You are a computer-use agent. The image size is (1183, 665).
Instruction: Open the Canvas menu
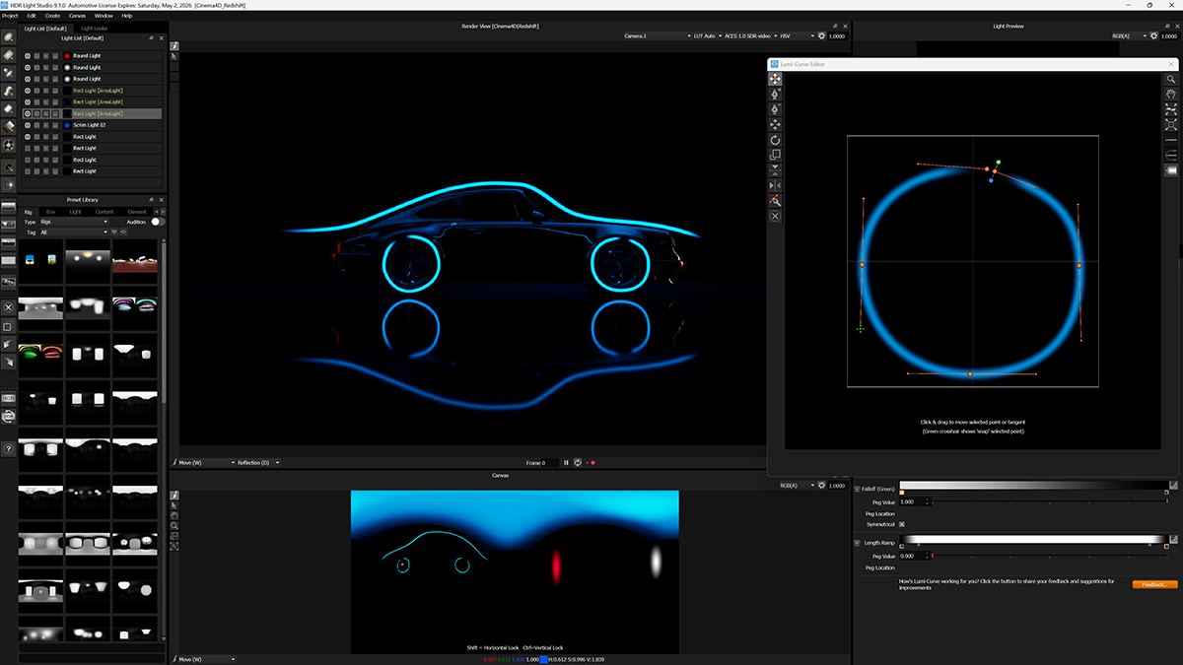tap(78, 16)
